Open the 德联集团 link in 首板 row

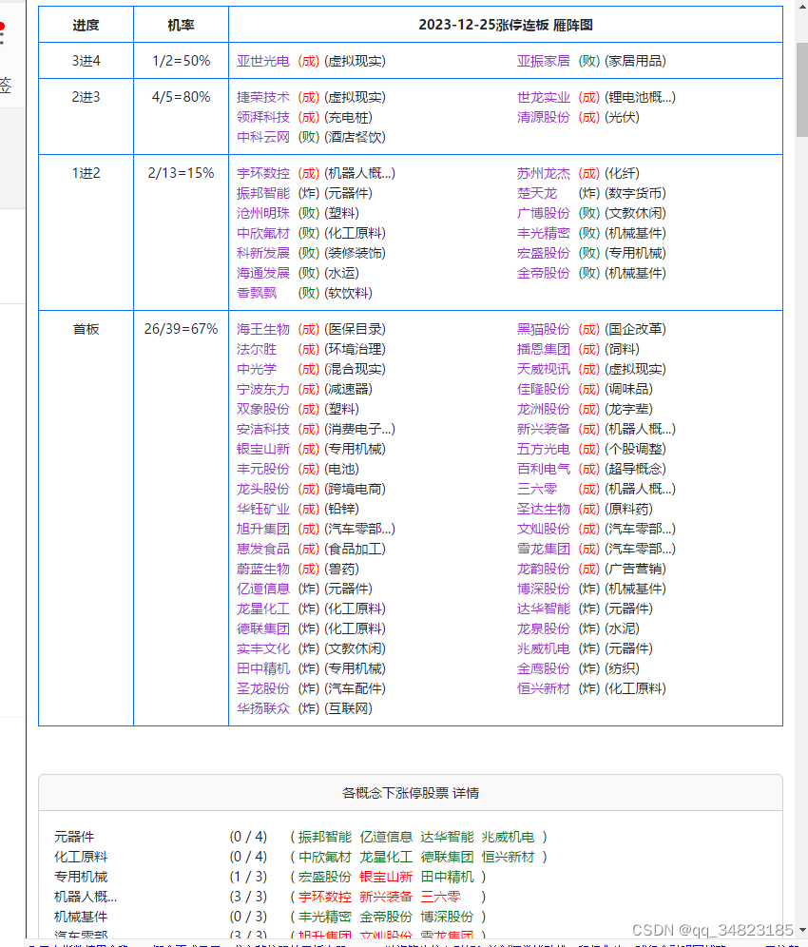(262, 628)
